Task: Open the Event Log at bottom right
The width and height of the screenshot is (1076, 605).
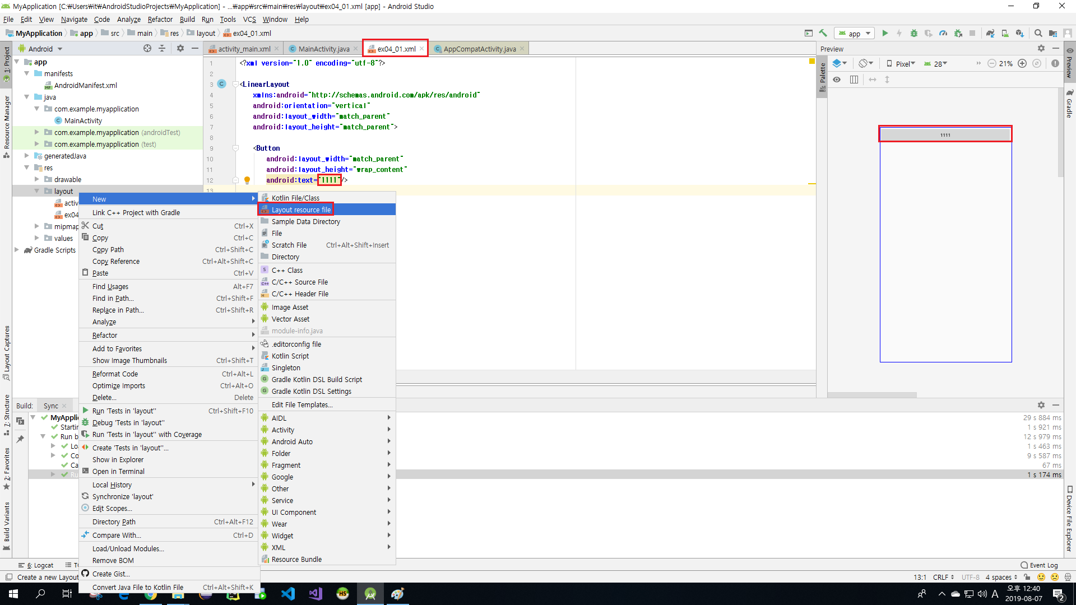Action: point(1039,565)
